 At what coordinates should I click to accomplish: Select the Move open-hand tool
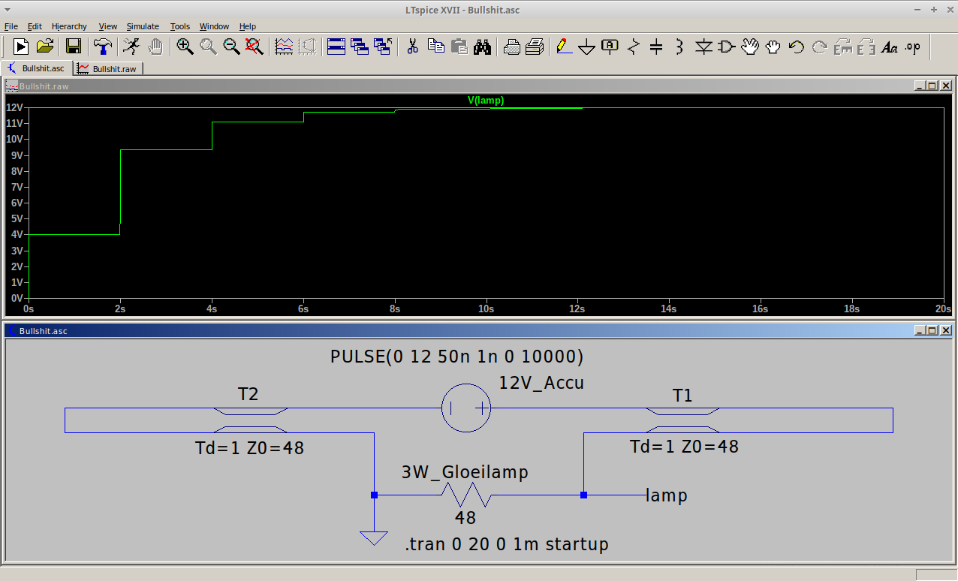(749, 47)
